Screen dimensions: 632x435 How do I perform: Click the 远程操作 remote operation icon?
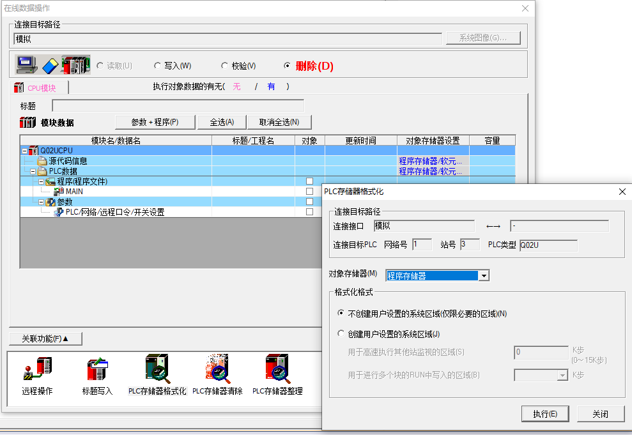coord(37,370)
